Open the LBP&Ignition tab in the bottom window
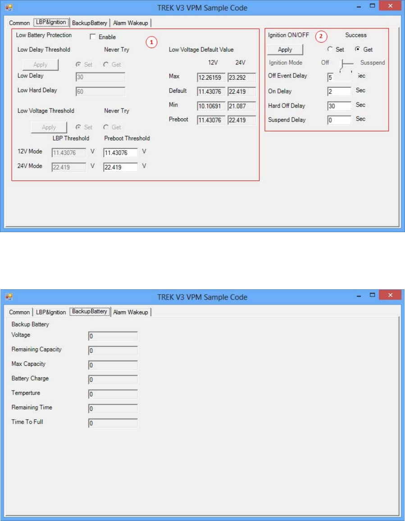The height and width of the screenshot is (521, 405). [x=51, y=312]
